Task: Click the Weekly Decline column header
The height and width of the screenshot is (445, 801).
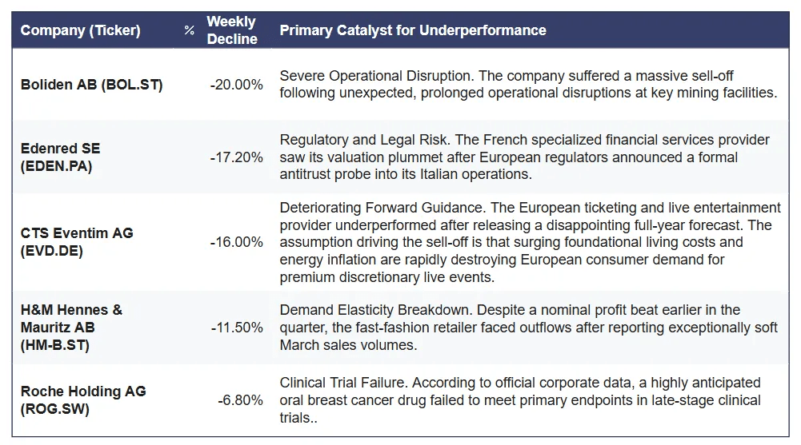Action: (x=232, y=30)
